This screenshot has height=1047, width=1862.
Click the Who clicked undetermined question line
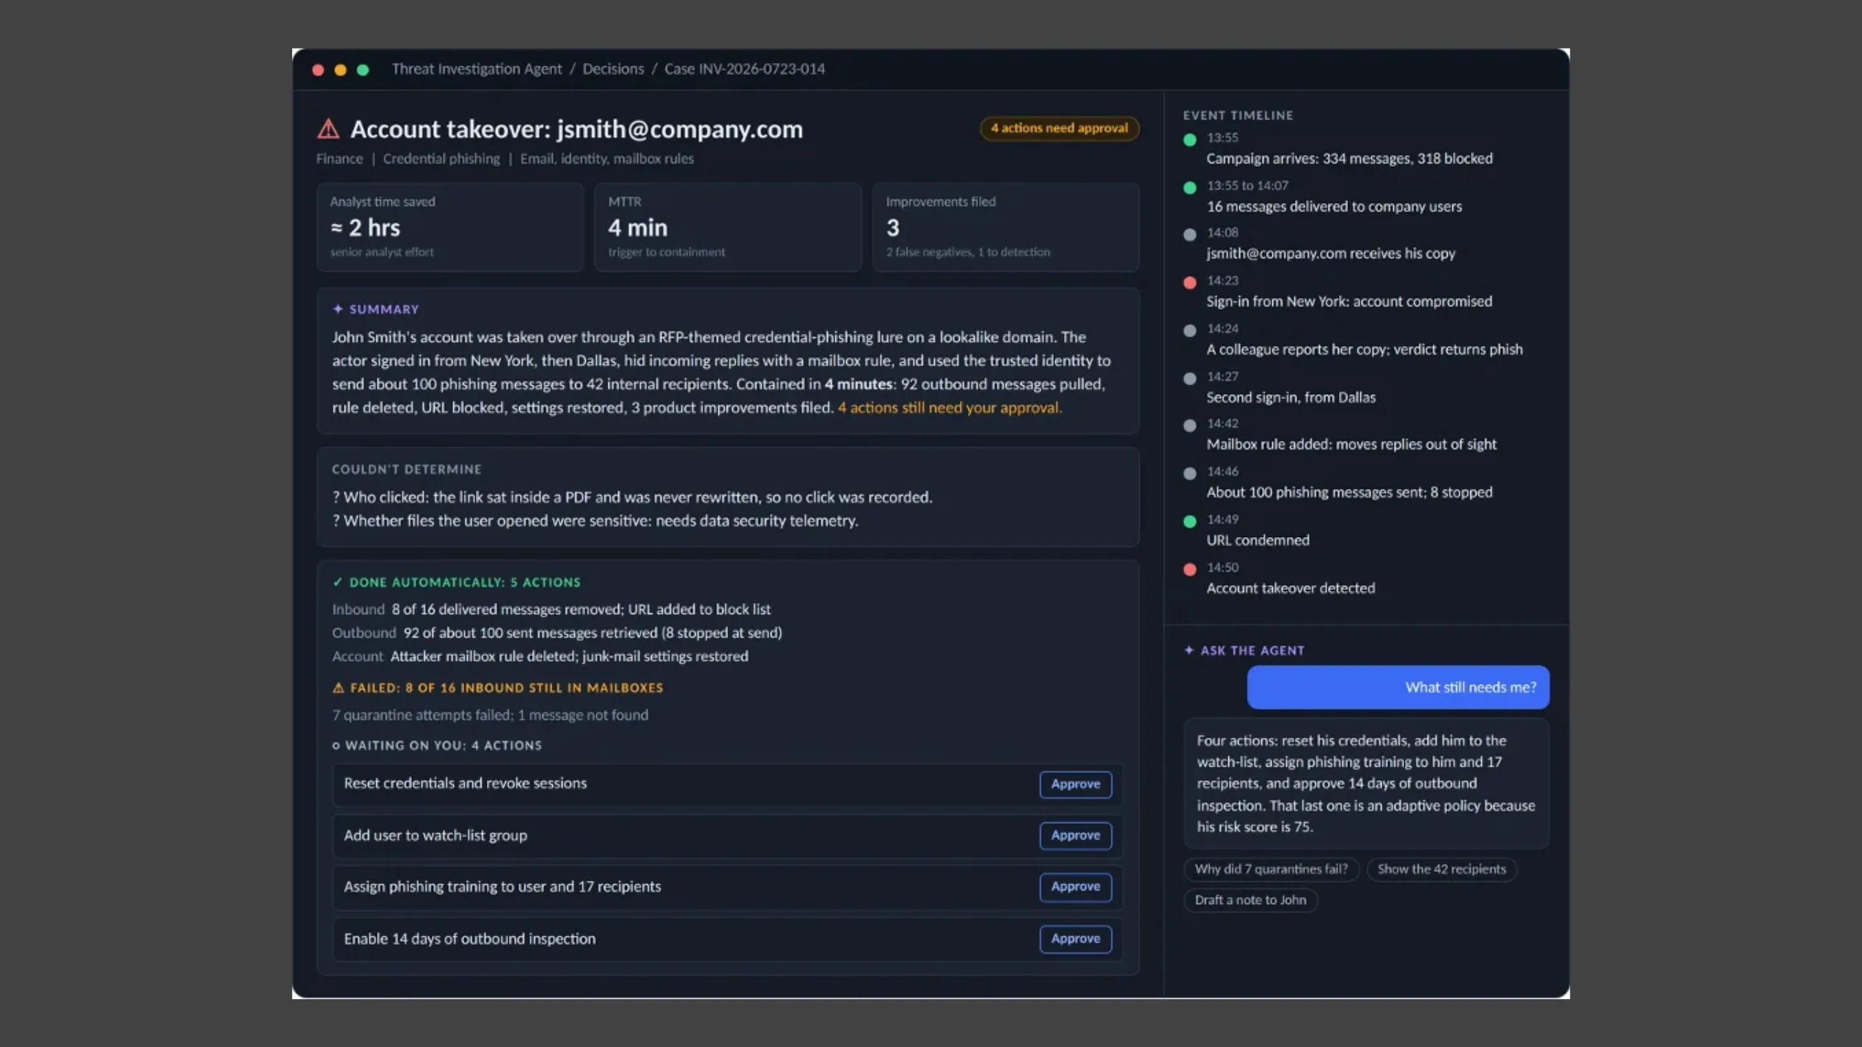pyautogui.click(x=632, y=497)
